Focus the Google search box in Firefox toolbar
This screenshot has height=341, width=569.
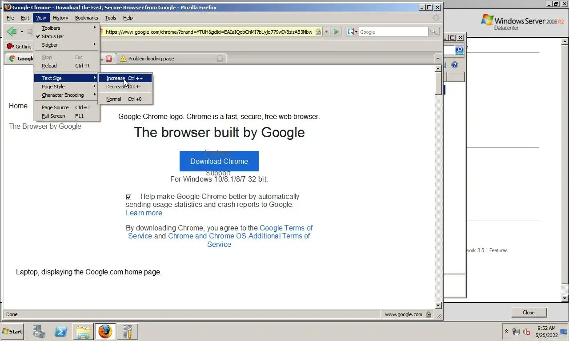coord(393,32)
